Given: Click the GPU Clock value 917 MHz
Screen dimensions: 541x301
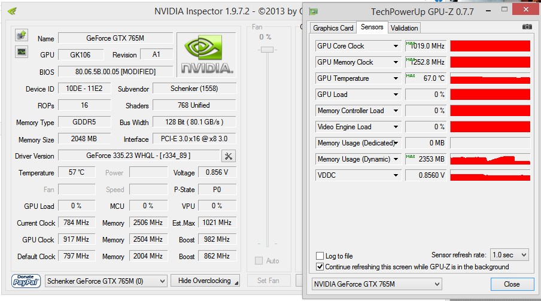Looking at the screenshot, I should pos(76,239).
